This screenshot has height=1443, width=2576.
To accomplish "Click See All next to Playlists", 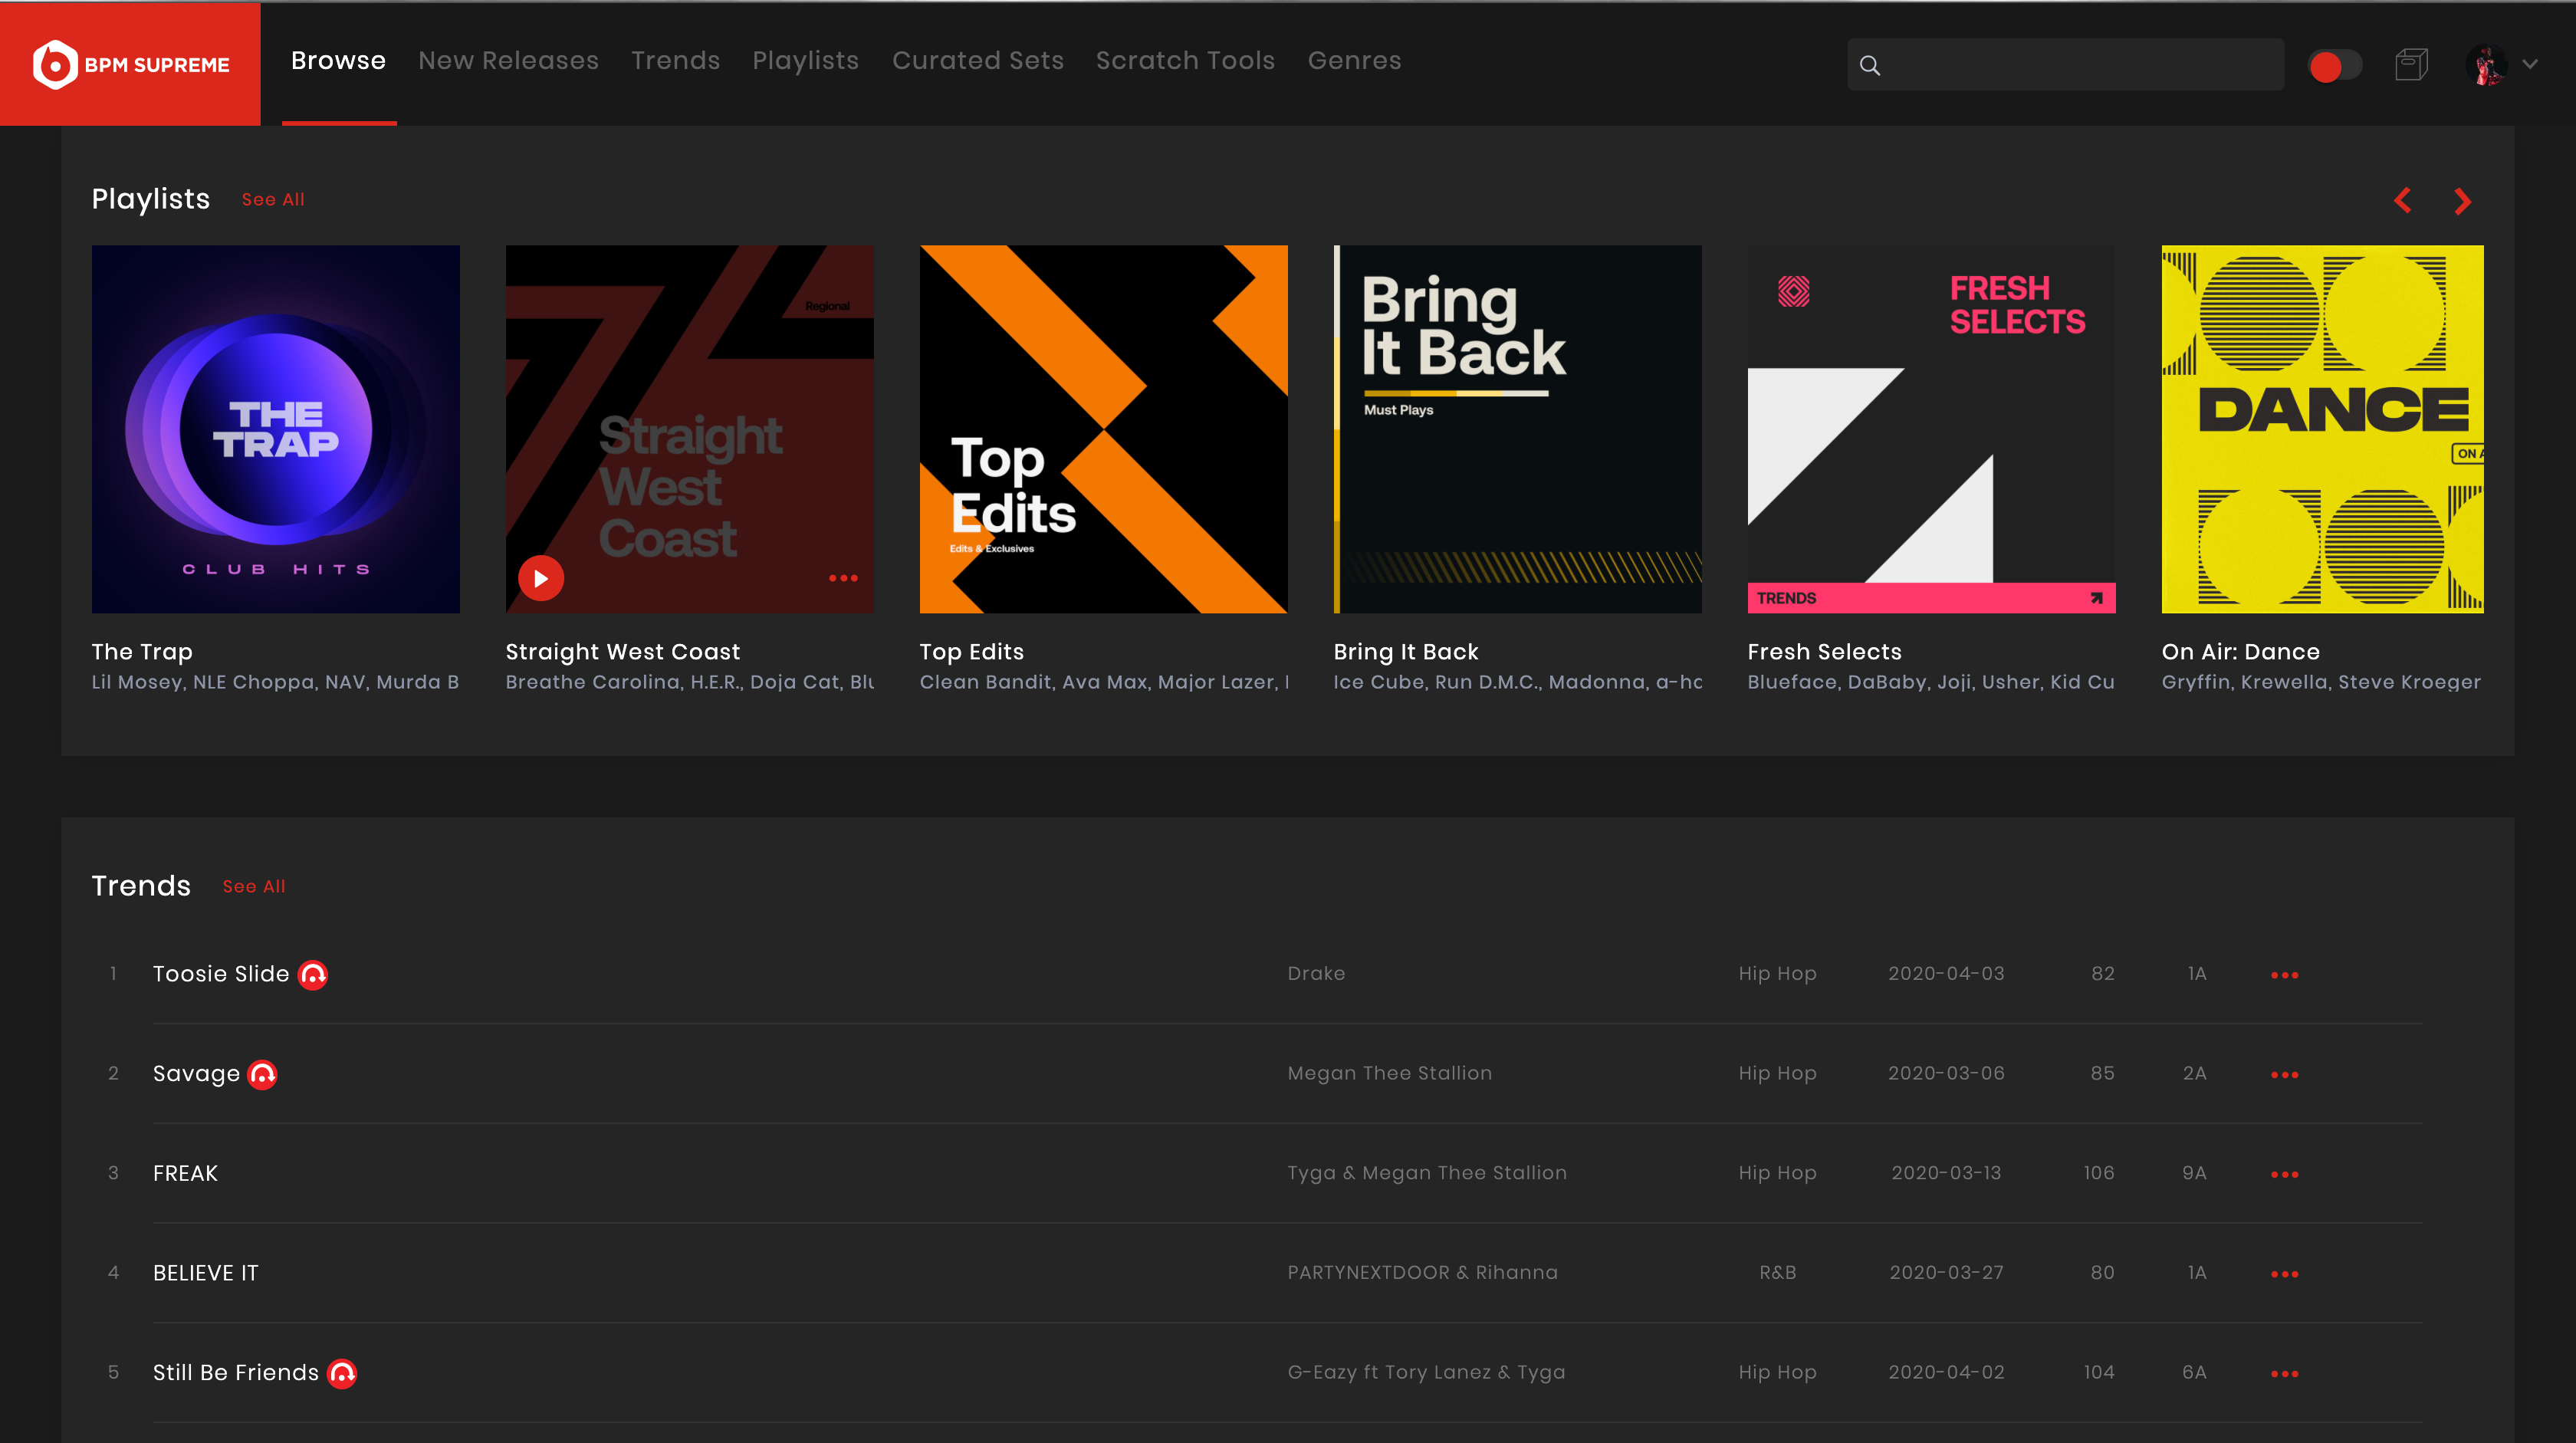I will (x=273, y=200).
